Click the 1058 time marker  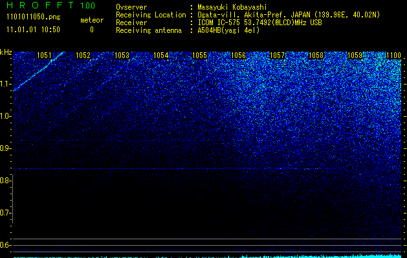(316, 55)
